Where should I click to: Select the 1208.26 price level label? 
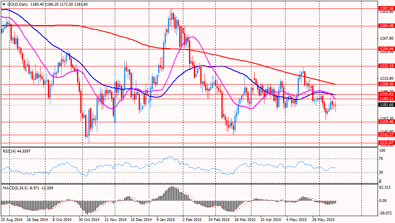click(x=386, y=84)
